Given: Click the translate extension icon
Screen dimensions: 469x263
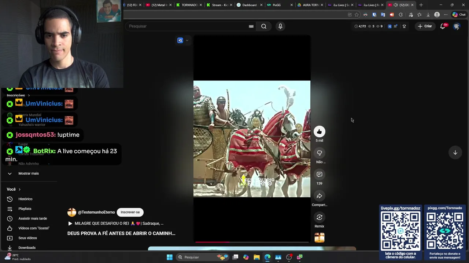Looking at the screenshot, I should coord(383,15).
